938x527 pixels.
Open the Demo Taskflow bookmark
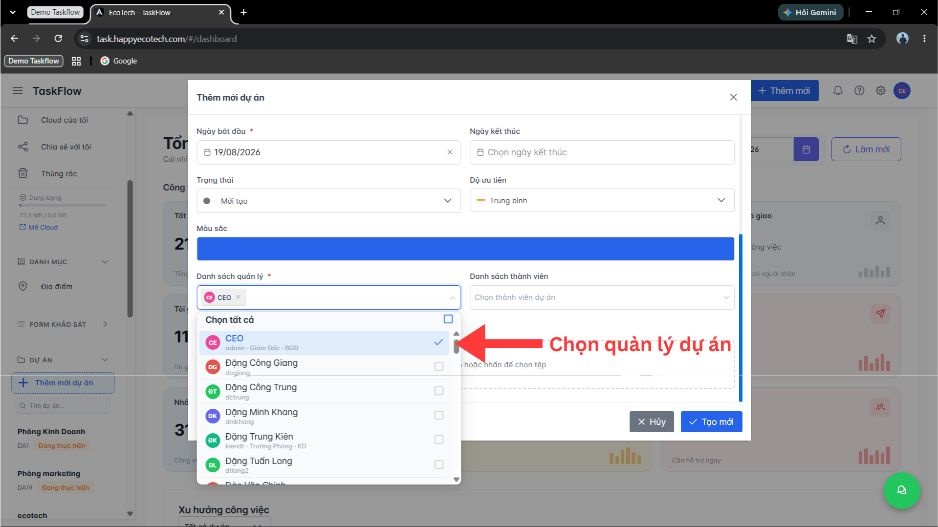(x=34, y=61)
